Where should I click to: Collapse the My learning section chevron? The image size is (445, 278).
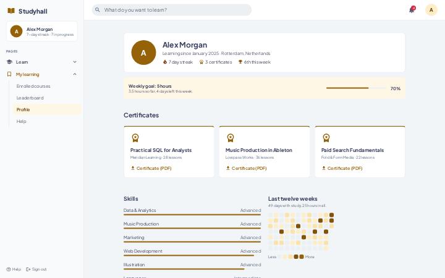75,74
